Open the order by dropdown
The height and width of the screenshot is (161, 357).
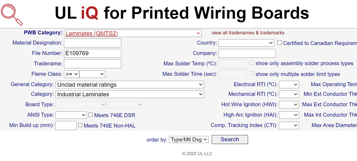pos(189,140)
